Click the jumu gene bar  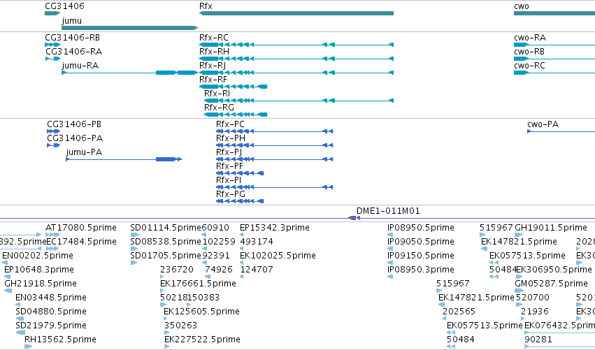tap(130, 28)
